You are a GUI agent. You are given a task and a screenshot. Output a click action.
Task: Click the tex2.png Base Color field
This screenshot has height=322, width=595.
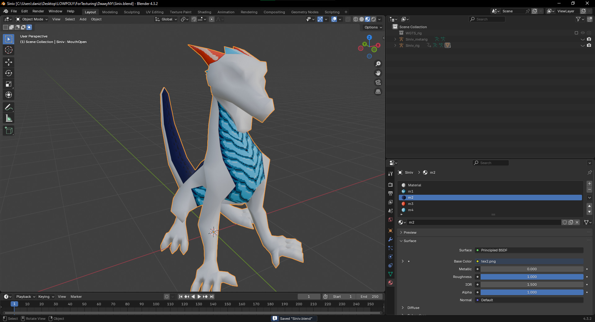(x=529, y=261)
